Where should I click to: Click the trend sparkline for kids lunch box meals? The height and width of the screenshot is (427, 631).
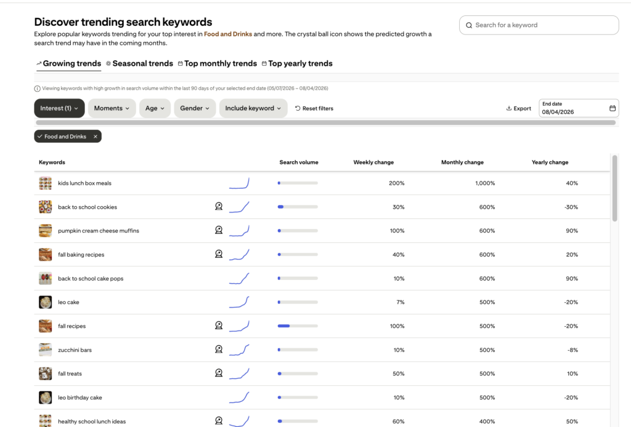239,183
